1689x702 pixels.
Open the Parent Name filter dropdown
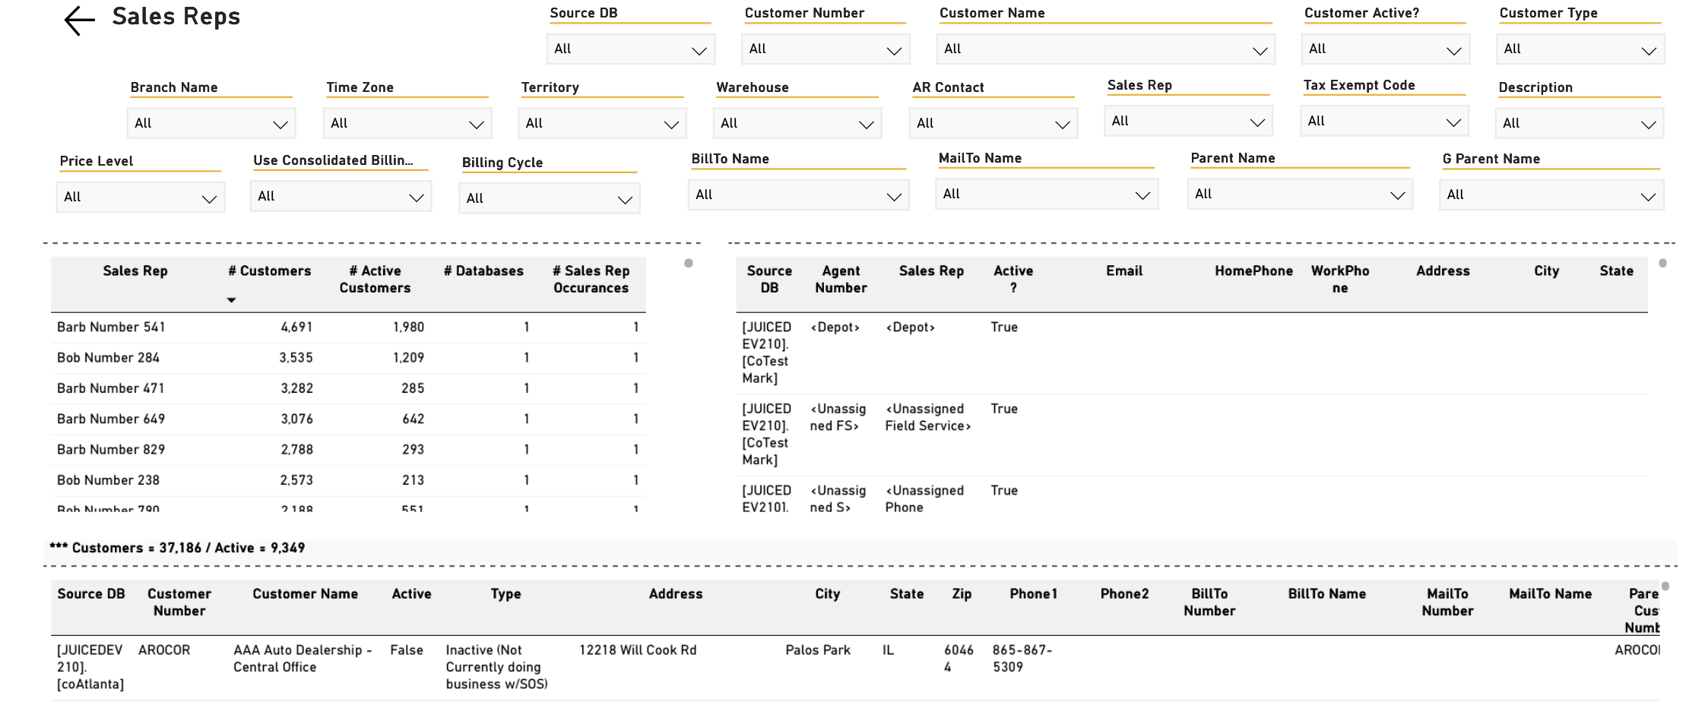pyautogui.click(x=1300, y=194)
